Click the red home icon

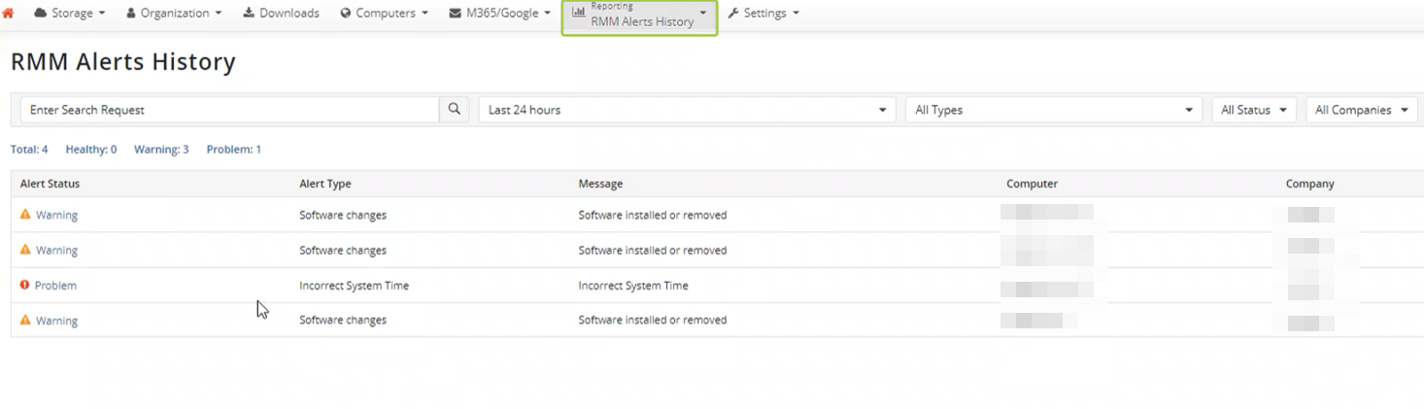(x=9, y=14)
